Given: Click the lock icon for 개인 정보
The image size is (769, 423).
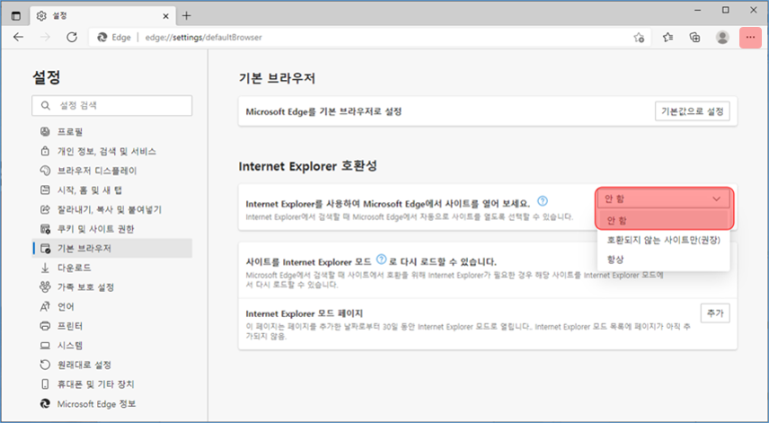Looking at the screenshot, I should coord(45,151).
